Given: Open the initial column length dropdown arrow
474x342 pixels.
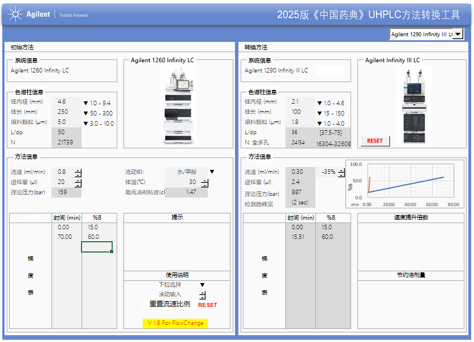Looking at the screenshot, I should (x=86, y=113).
